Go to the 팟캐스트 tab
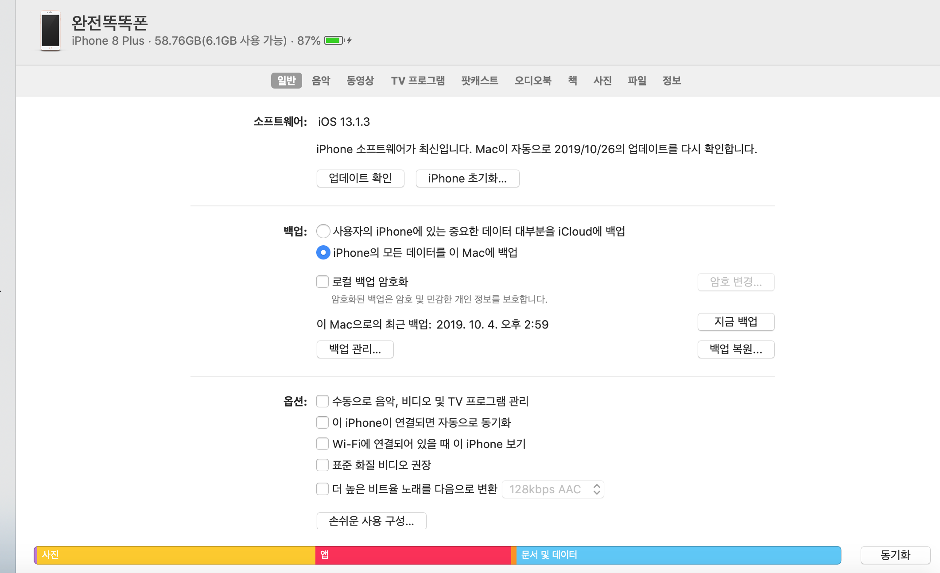The width and height of the screenshot is (940, 573). point(479,81)
